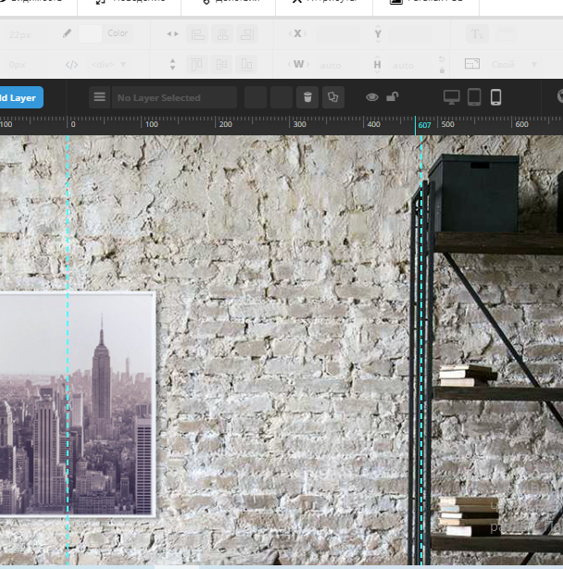Click the Color label button
This screenshot has width=563, height=569.
pyautogui.click(x=118, y=33)
